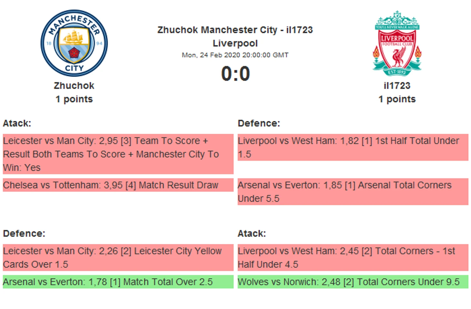
Task: Click the Manchester City club crest
Action: click(x=74, y=43)
